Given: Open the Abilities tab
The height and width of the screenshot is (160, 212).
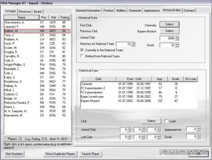Looking at the screenshot, I should 121,10.
